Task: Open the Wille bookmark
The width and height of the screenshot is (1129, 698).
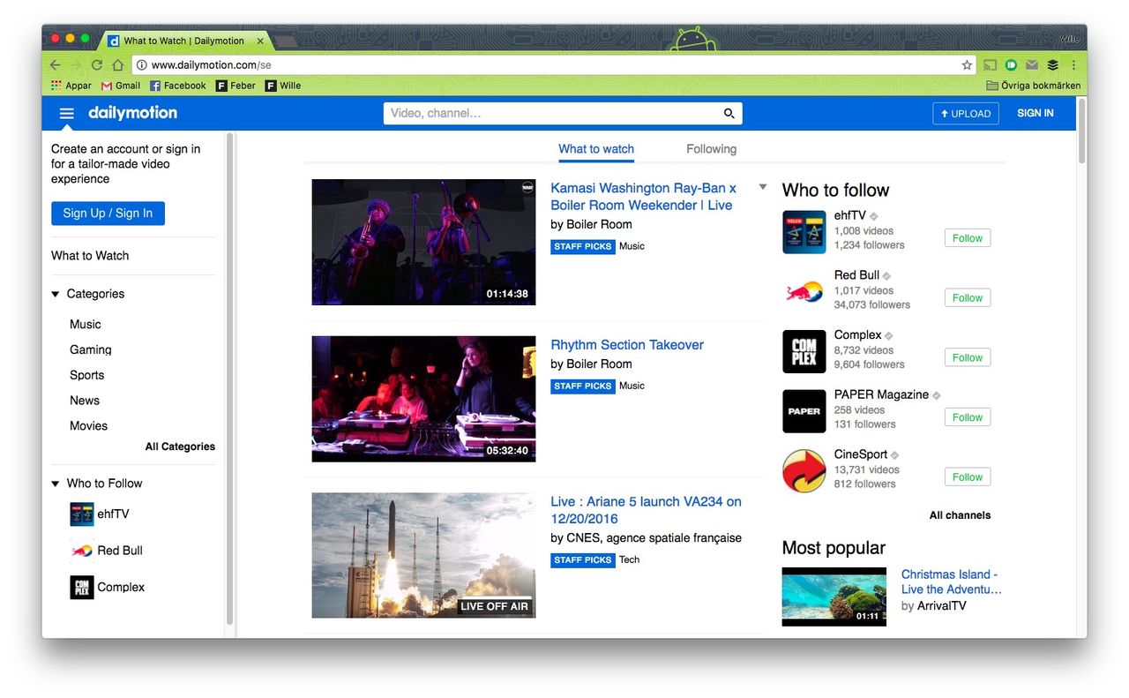Action: tap(283, 86)
